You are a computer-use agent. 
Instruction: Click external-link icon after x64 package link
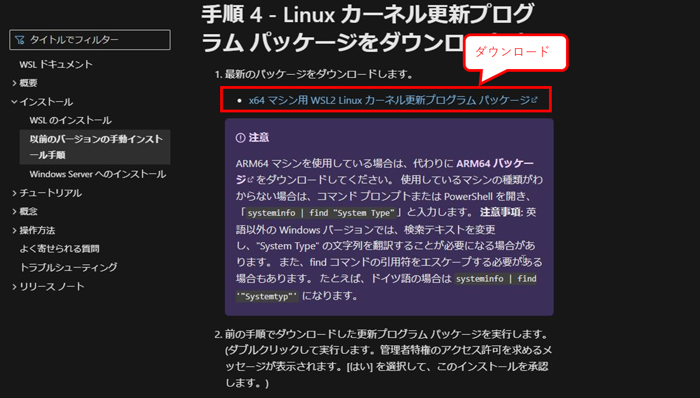[x=534, y=100]
